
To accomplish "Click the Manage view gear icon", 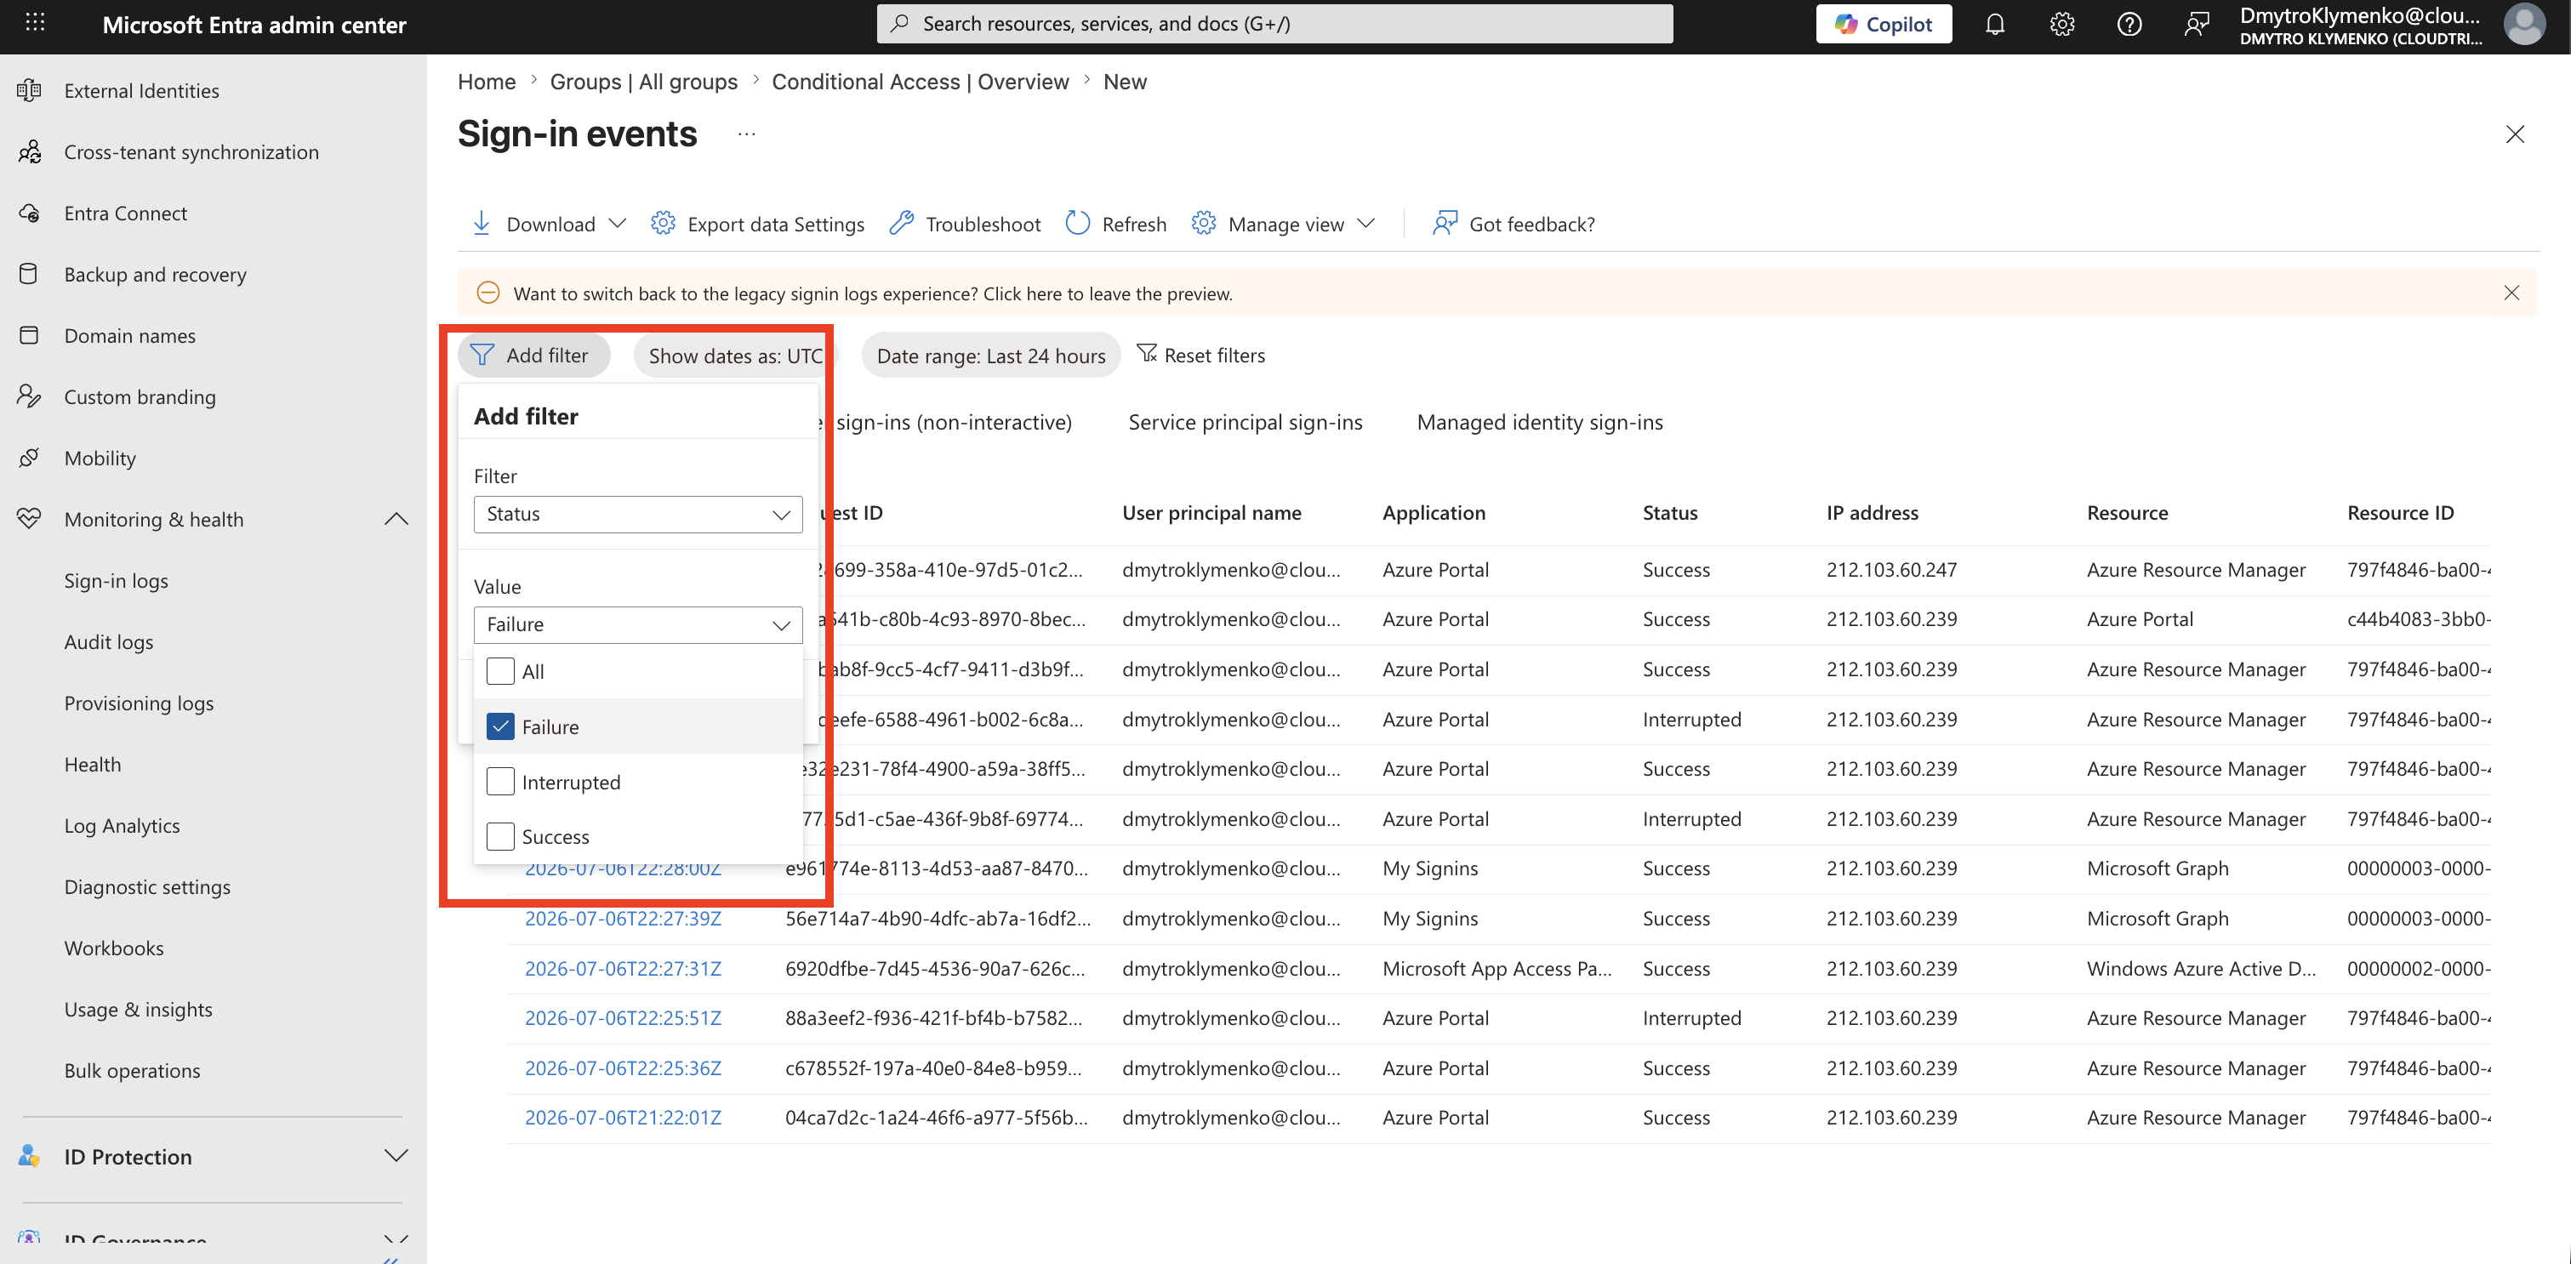I will [1204, 224].
